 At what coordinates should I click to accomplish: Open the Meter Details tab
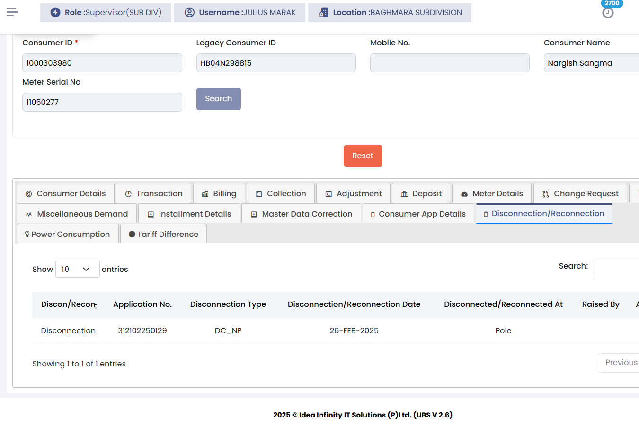point(492,193)
